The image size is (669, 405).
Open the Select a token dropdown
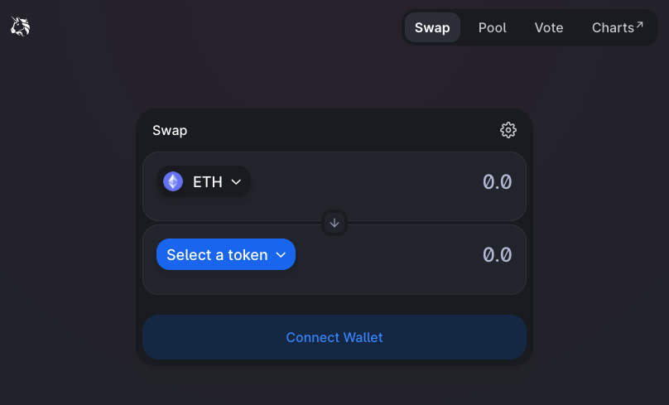coord(226,254)
